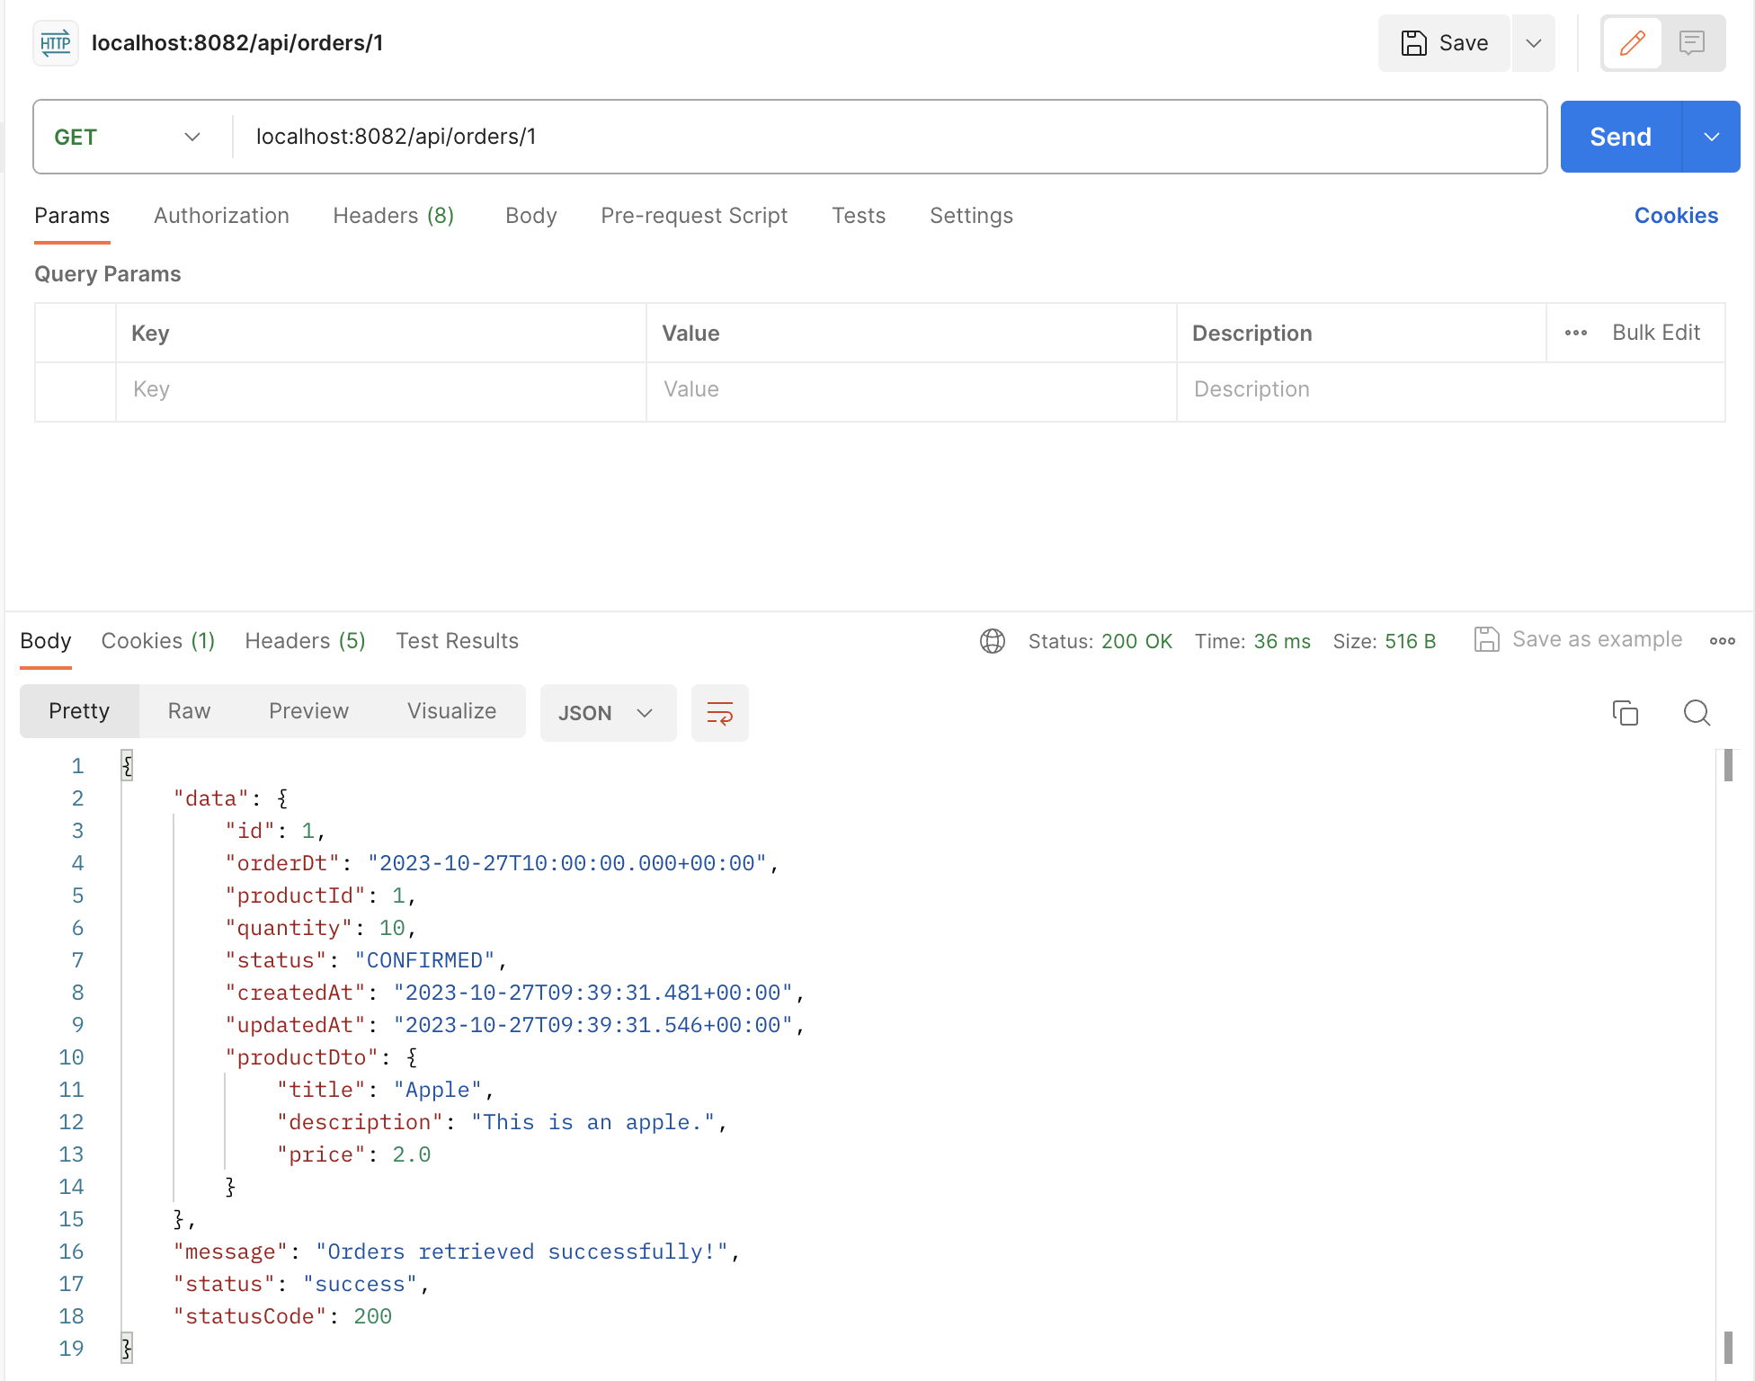The image size is (1755, 1381).
Task: Switch to edit mode with pencil icon
Action: 1632,43
